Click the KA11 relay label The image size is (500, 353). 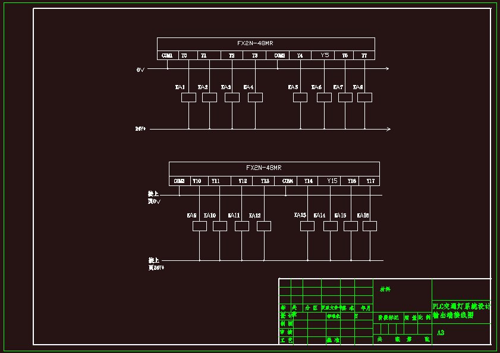point(234,215)
